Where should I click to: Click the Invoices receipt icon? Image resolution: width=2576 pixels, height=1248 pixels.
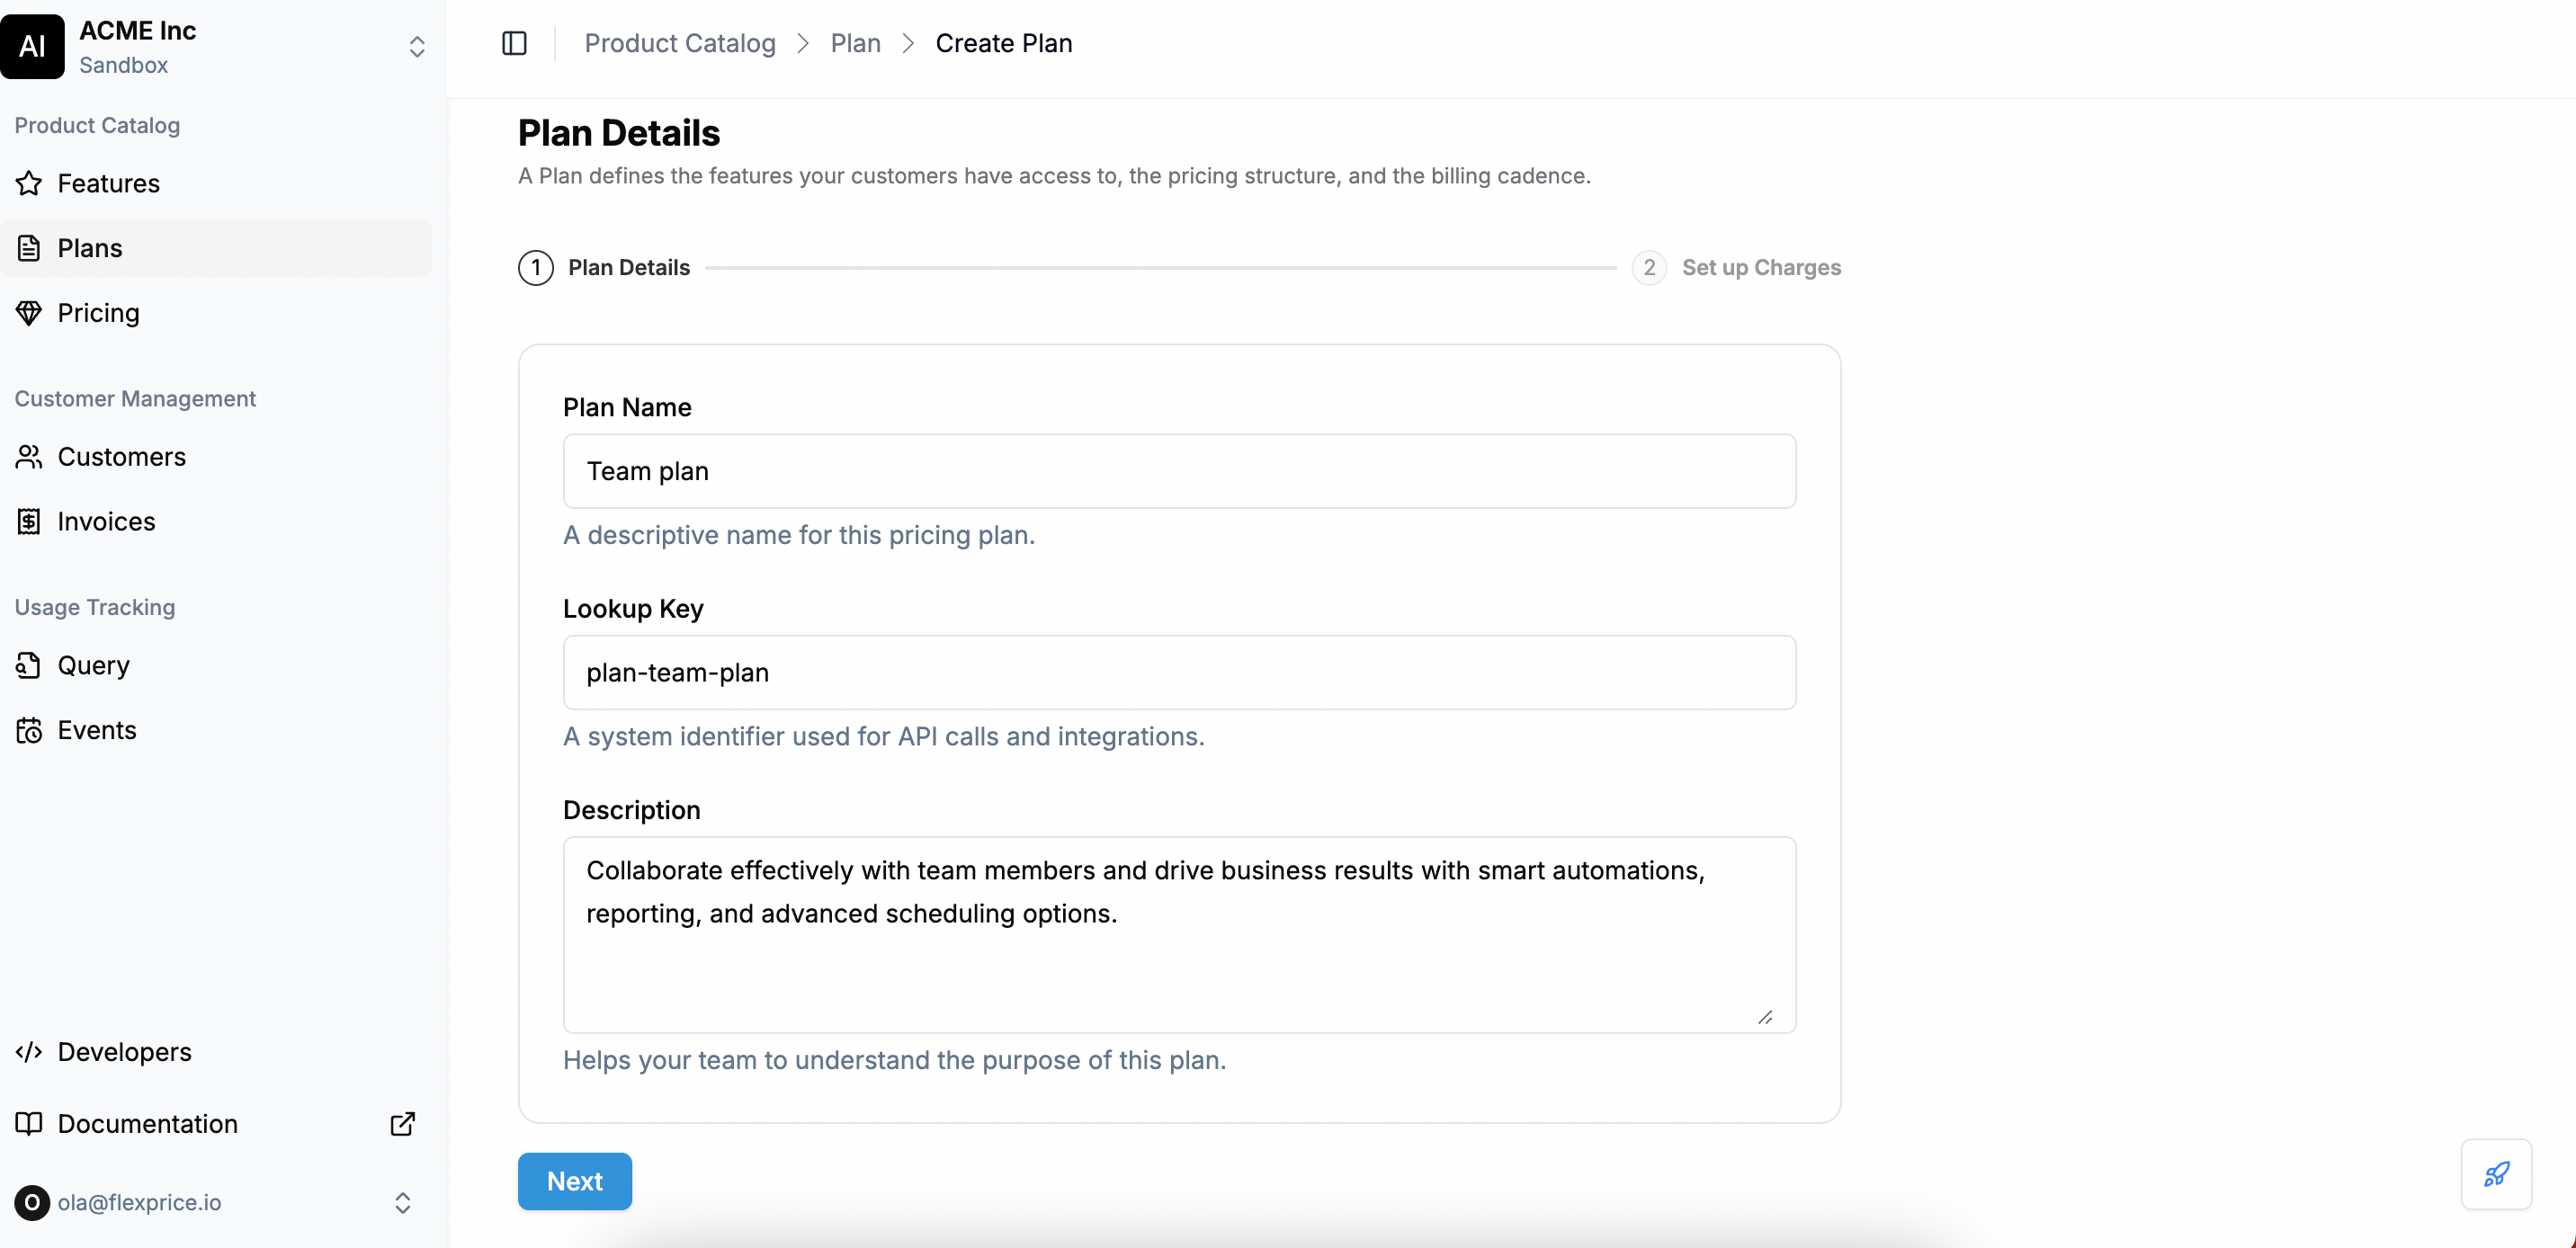click(29, 522)
